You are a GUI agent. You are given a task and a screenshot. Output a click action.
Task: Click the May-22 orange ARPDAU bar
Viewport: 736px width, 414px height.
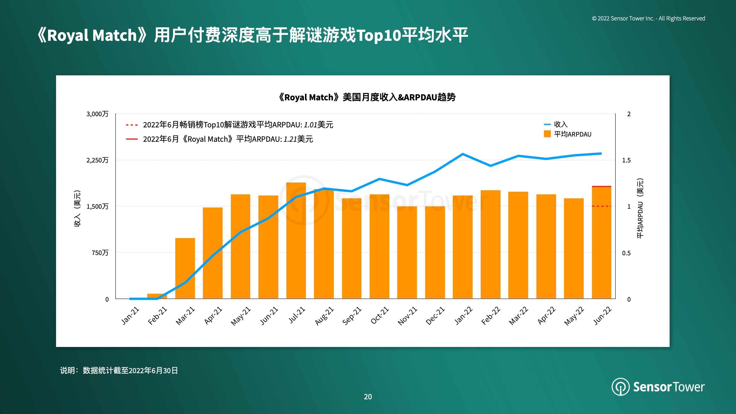pyautogui.click(x=574, y=248)
